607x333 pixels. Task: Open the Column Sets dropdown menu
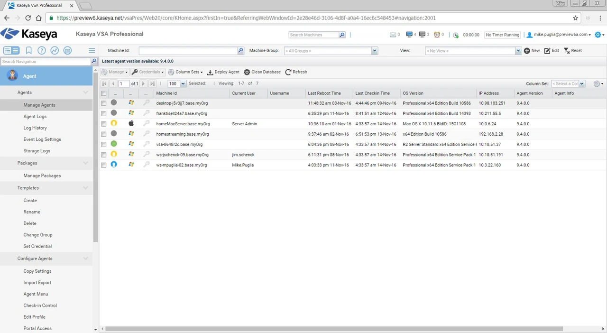[x=185, y=72]
